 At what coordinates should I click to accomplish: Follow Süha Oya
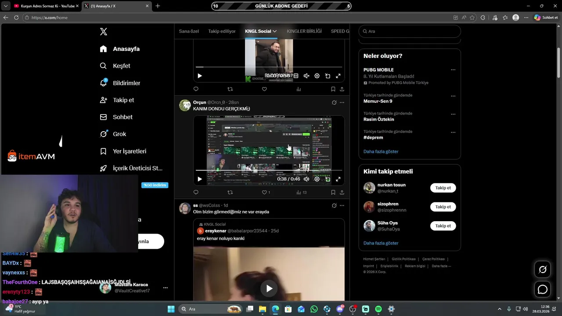(443, 226)
